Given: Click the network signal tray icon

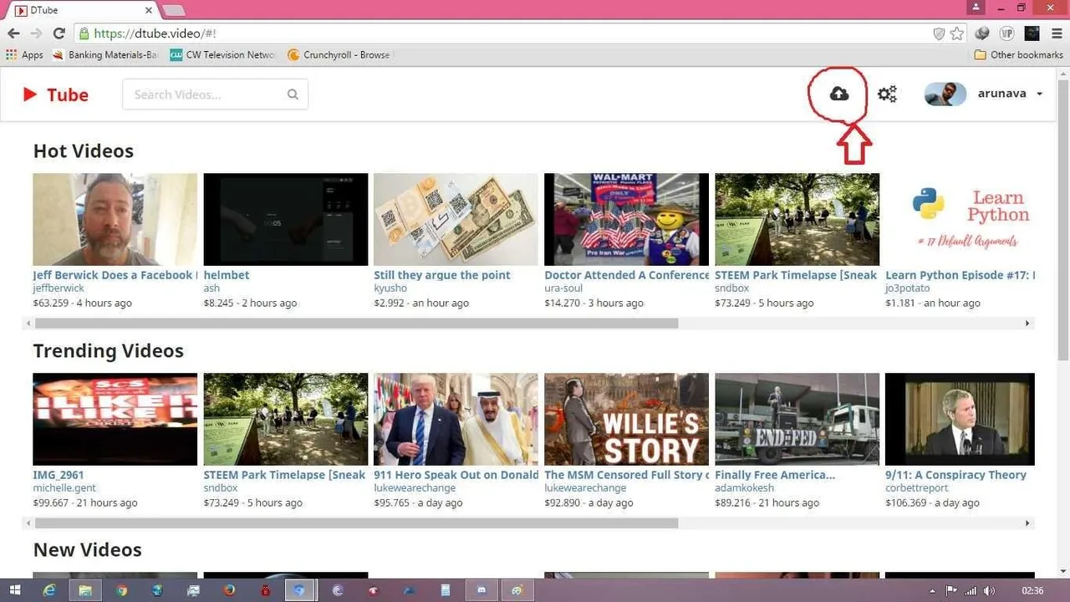Looking at the screenshot, I should click(x=971, y=590).
